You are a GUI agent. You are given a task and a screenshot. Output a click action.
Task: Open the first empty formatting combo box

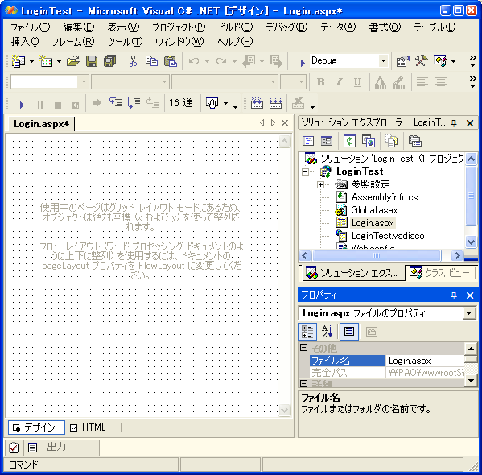click(x=50, y=82)
